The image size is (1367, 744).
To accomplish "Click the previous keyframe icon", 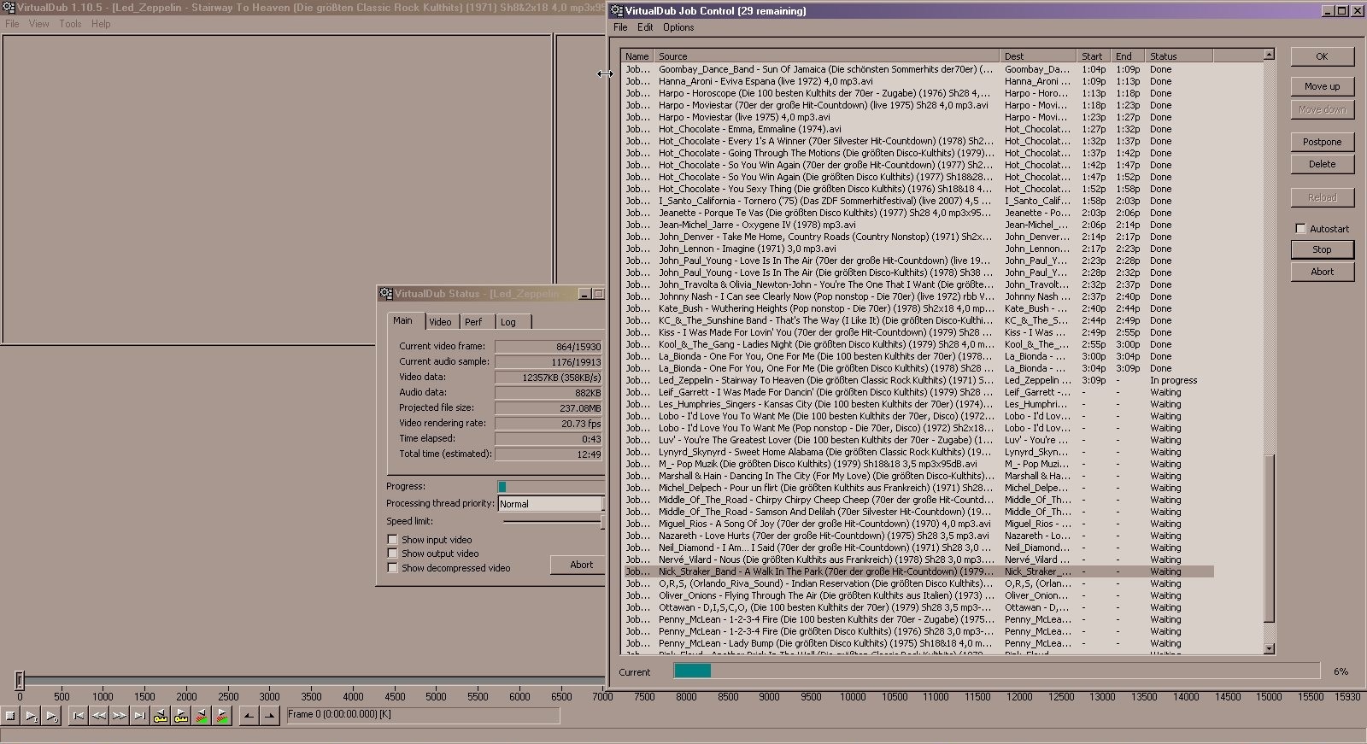I will pos(160,716).
